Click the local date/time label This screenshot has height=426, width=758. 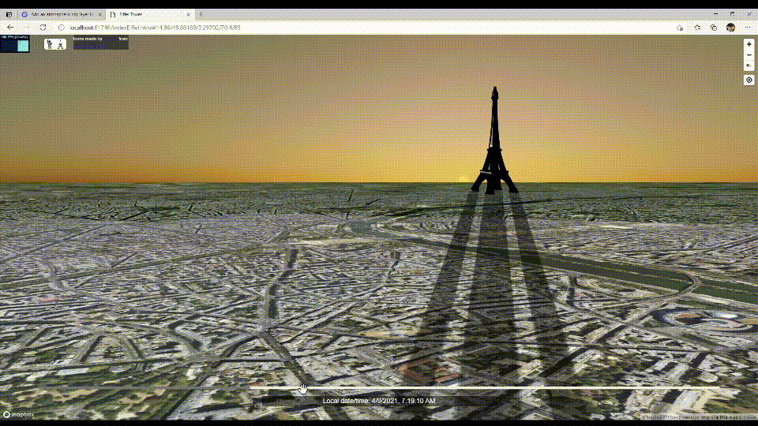(x=379, y=401)
